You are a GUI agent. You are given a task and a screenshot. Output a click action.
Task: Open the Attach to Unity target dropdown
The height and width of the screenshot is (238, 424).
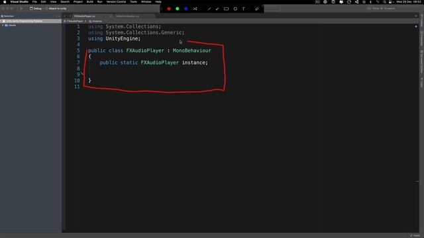tap(56, 9)
